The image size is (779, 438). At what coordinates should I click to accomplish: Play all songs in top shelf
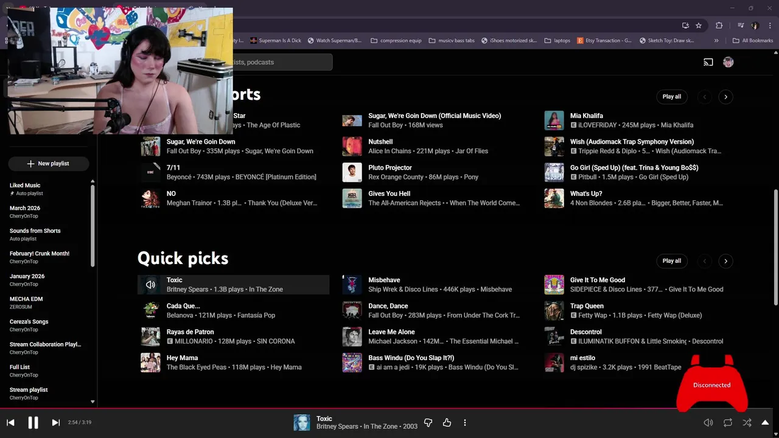pos(672,97)
